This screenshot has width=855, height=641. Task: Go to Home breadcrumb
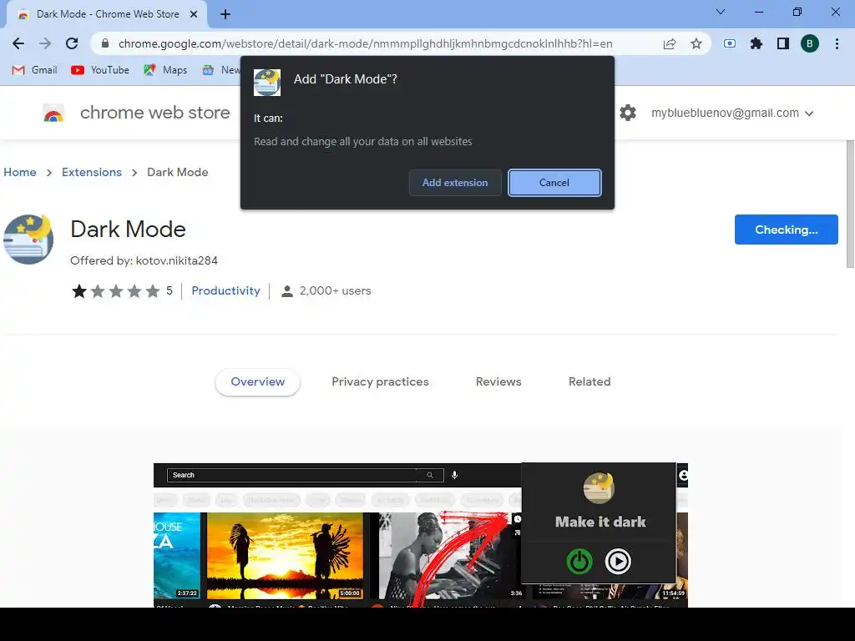pos(20,172)
